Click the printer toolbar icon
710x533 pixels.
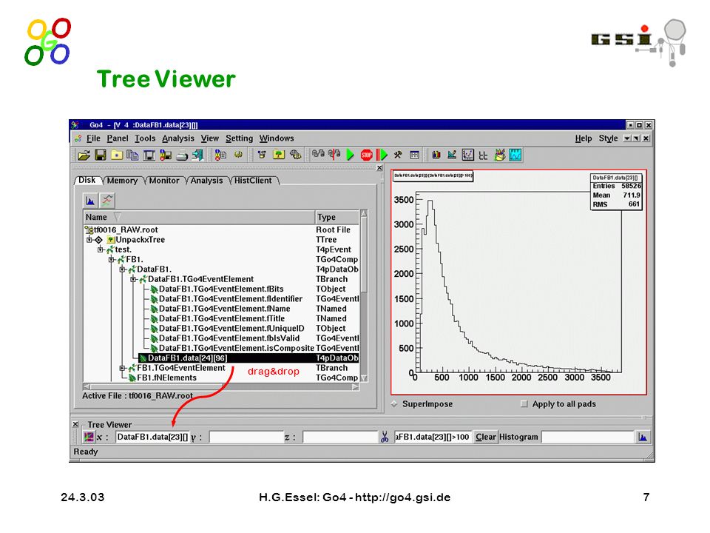click(x=182, y=155)
